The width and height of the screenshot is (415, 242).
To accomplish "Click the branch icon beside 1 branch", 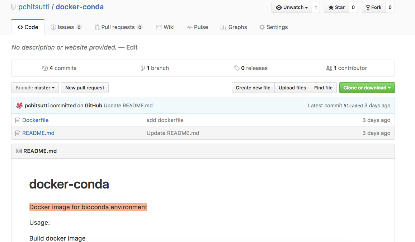I will 143,68.
